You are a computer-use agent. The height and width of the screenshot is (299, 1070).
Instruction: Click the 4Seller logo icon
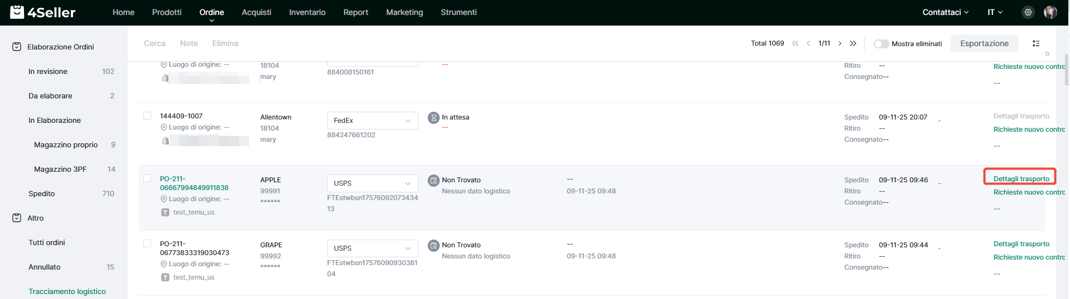click(17, 12)
